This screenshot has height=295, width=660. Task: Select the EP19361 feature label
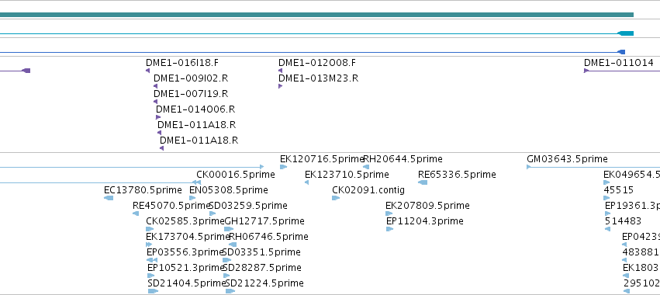(x=632, y=206)
